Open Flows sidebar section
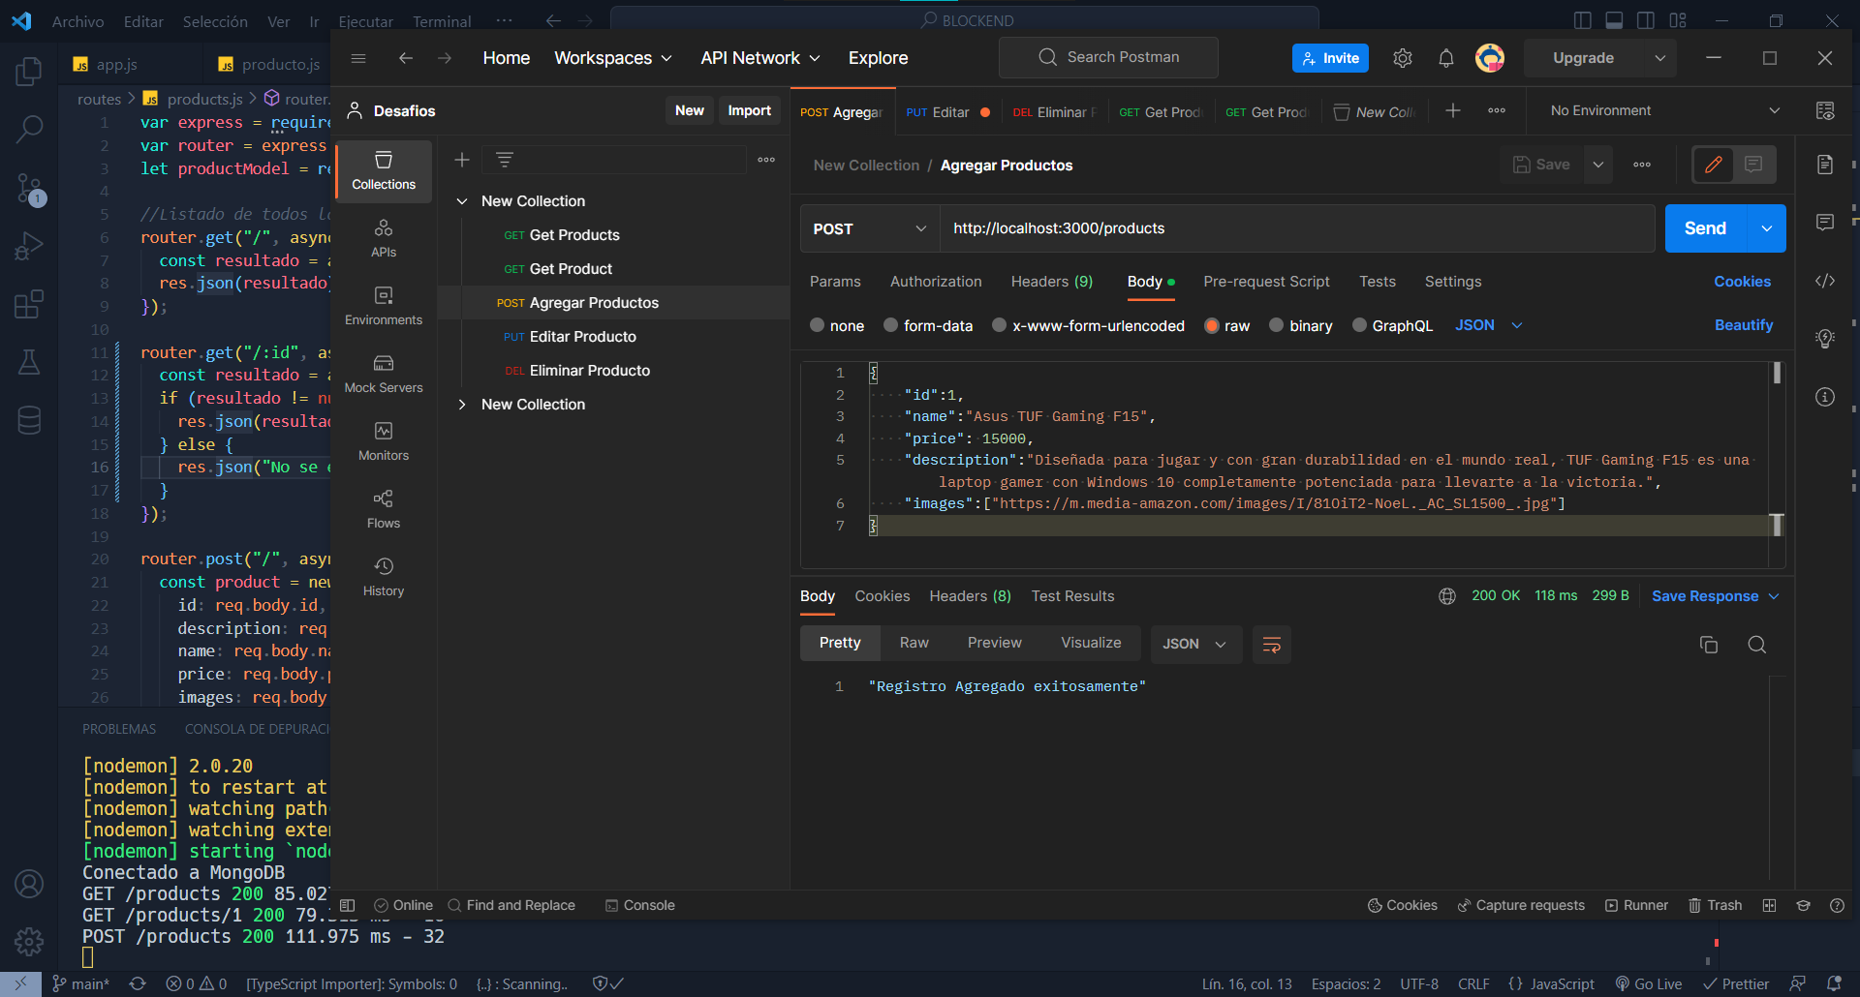The height and width of the screenshot is (997, 1860). (384, 509)
